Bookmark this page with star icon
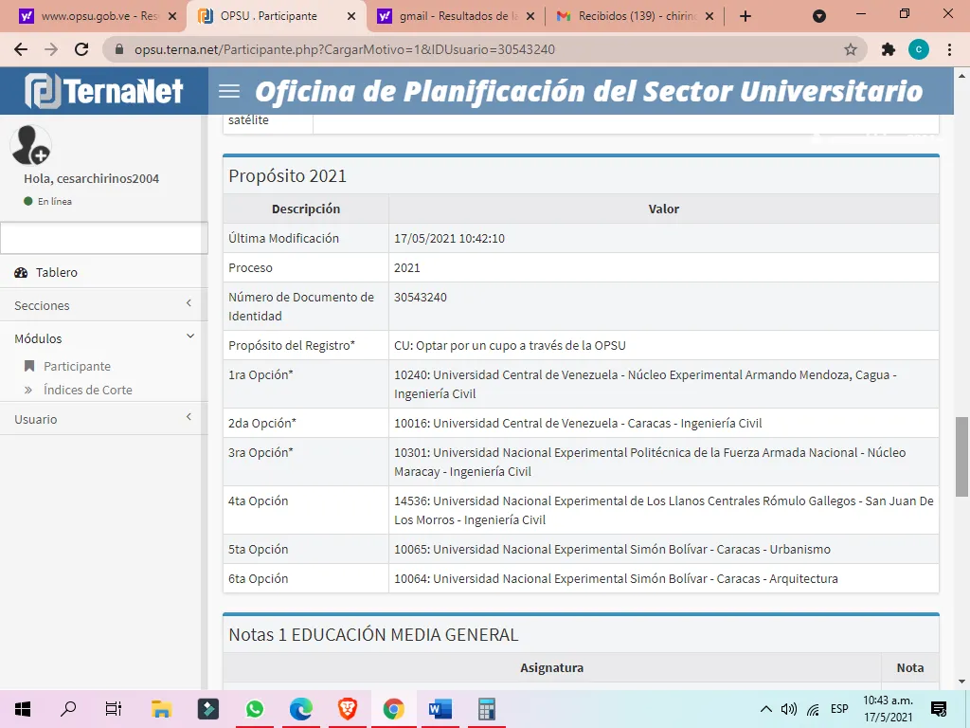The width and height of the screenshot is (970, 728). coord(851,49)
